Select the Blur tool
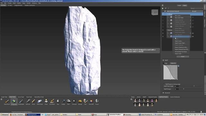This screenshot has height=116, width=206. 58,102
